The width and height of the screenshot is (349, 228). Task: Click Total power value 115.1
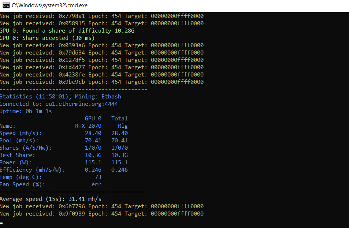(119, 162)
